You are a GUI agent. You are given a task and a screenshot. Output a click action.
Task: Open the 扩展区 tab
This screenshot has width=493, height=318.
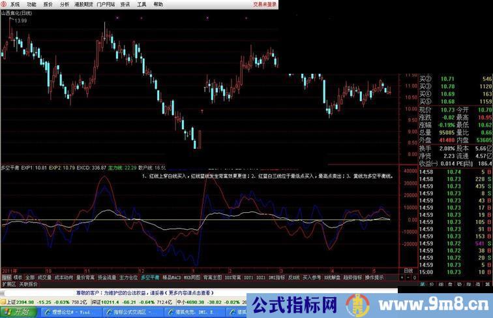click(x=8, y=285)
